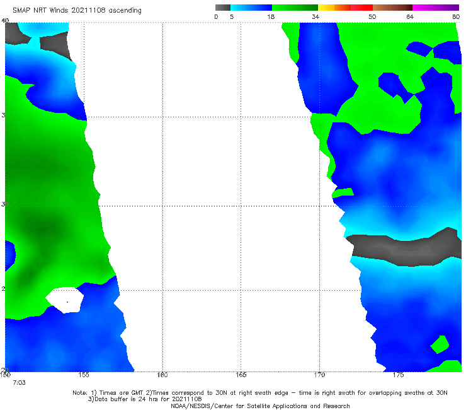
Task: Click the white data gap inside the left swath
Action: [65, 300]
